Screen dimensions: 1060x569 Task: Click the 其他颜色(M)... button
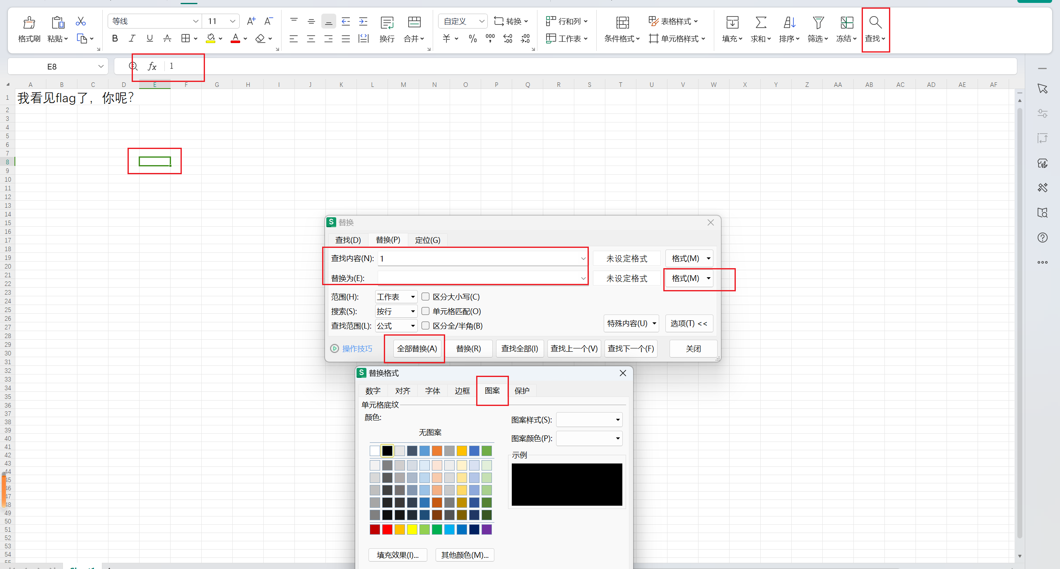pos(465,555)
